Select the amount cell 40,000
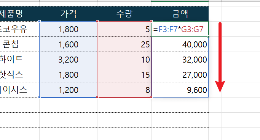260x140 pixels. pos(180,44)
